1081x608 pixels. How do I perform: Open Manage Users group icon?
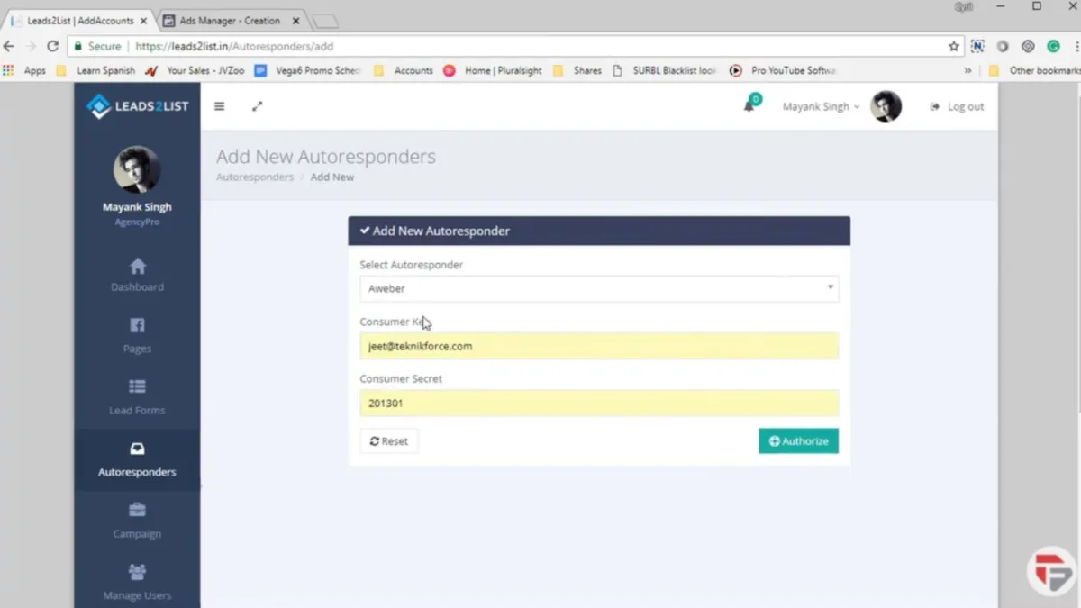137,571
